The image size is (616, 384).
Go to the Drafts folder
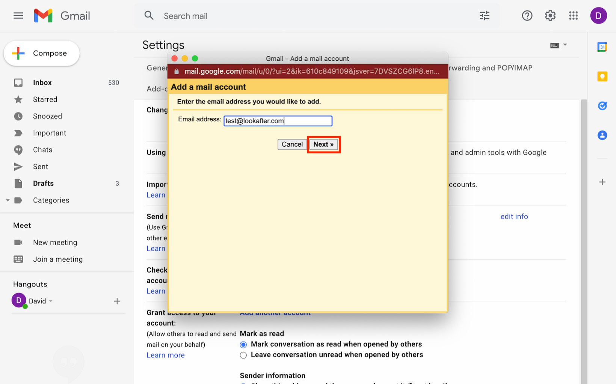pyautogui.click(x=43, y=183)
